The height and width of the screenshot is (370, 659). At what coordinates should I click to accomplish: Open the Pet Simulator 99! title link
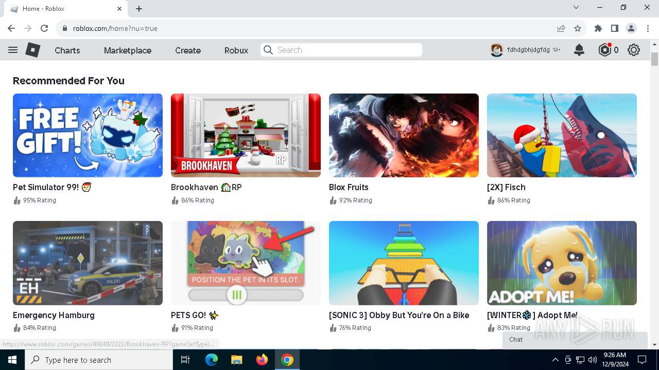pos(51,187)
